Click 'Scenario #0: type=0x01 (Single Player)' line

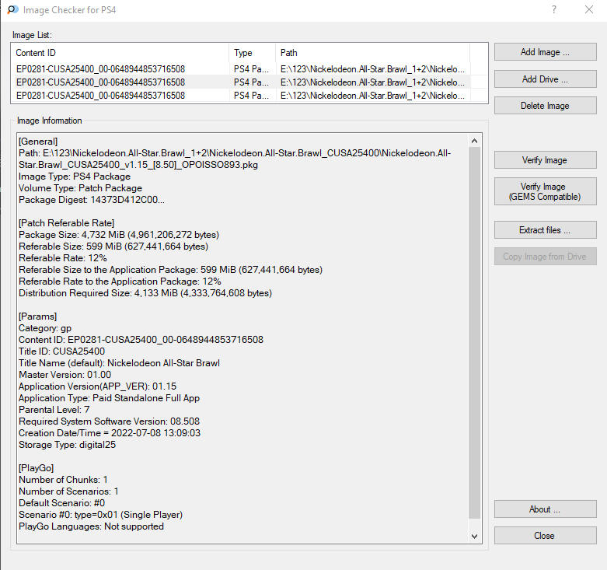coord(101,515)
